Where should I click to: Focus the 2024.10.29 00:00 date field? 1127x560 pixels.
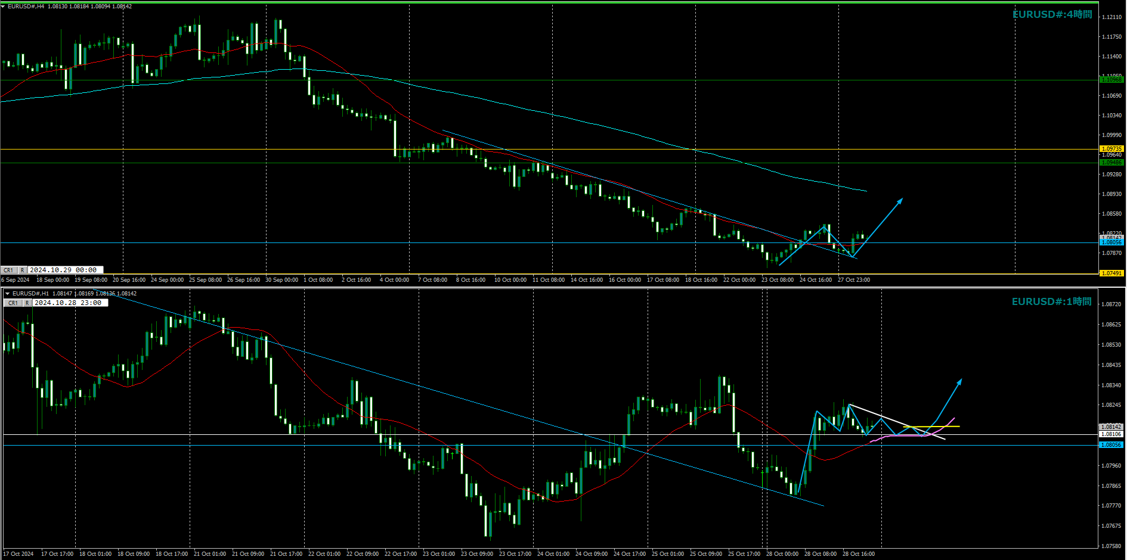[x=66, y=270]
